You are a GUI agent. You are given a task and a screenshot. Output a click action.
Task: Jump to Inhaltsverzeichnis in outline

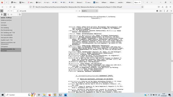coord(6,20)
